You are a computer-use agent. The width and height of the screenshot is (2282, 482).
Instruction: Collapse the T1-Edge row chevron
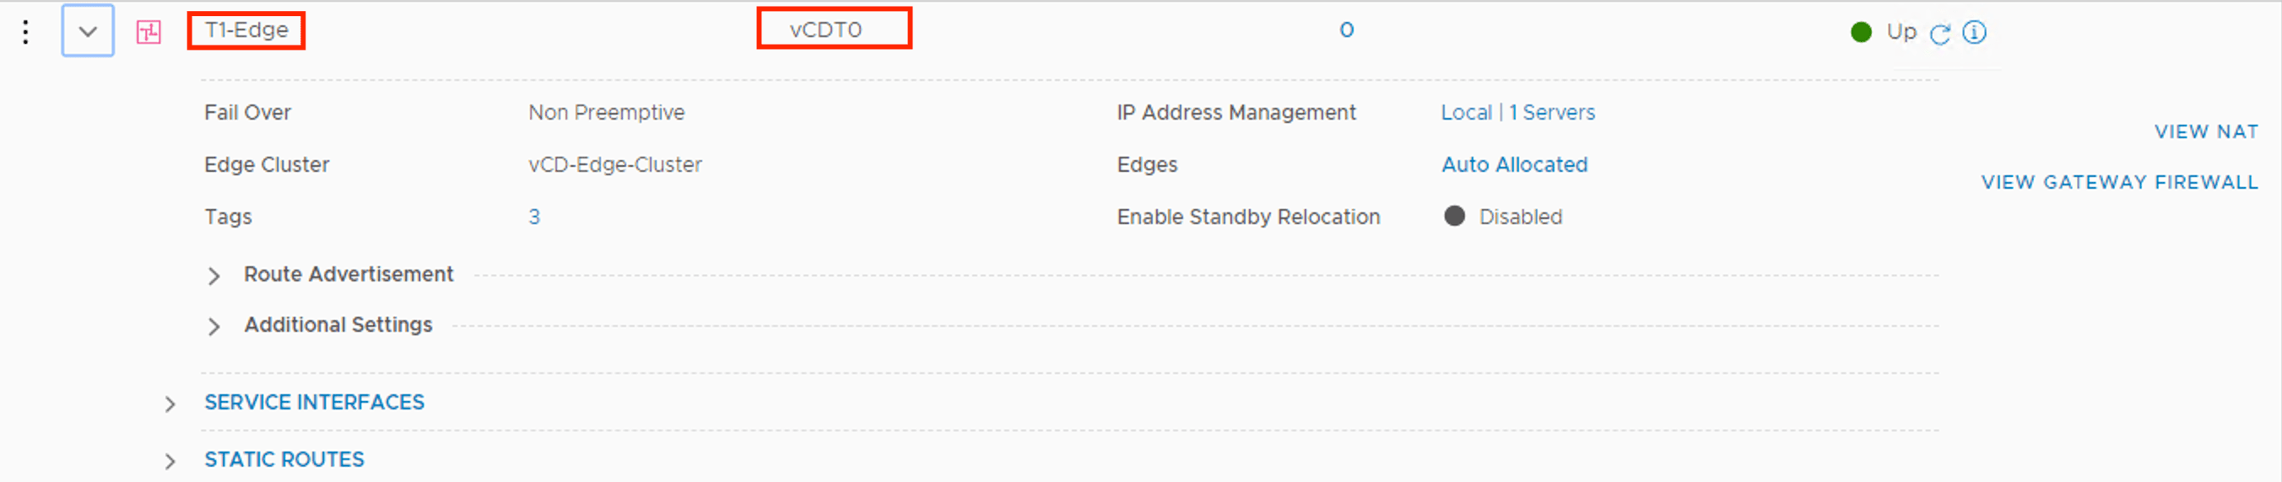click(88, 32)
